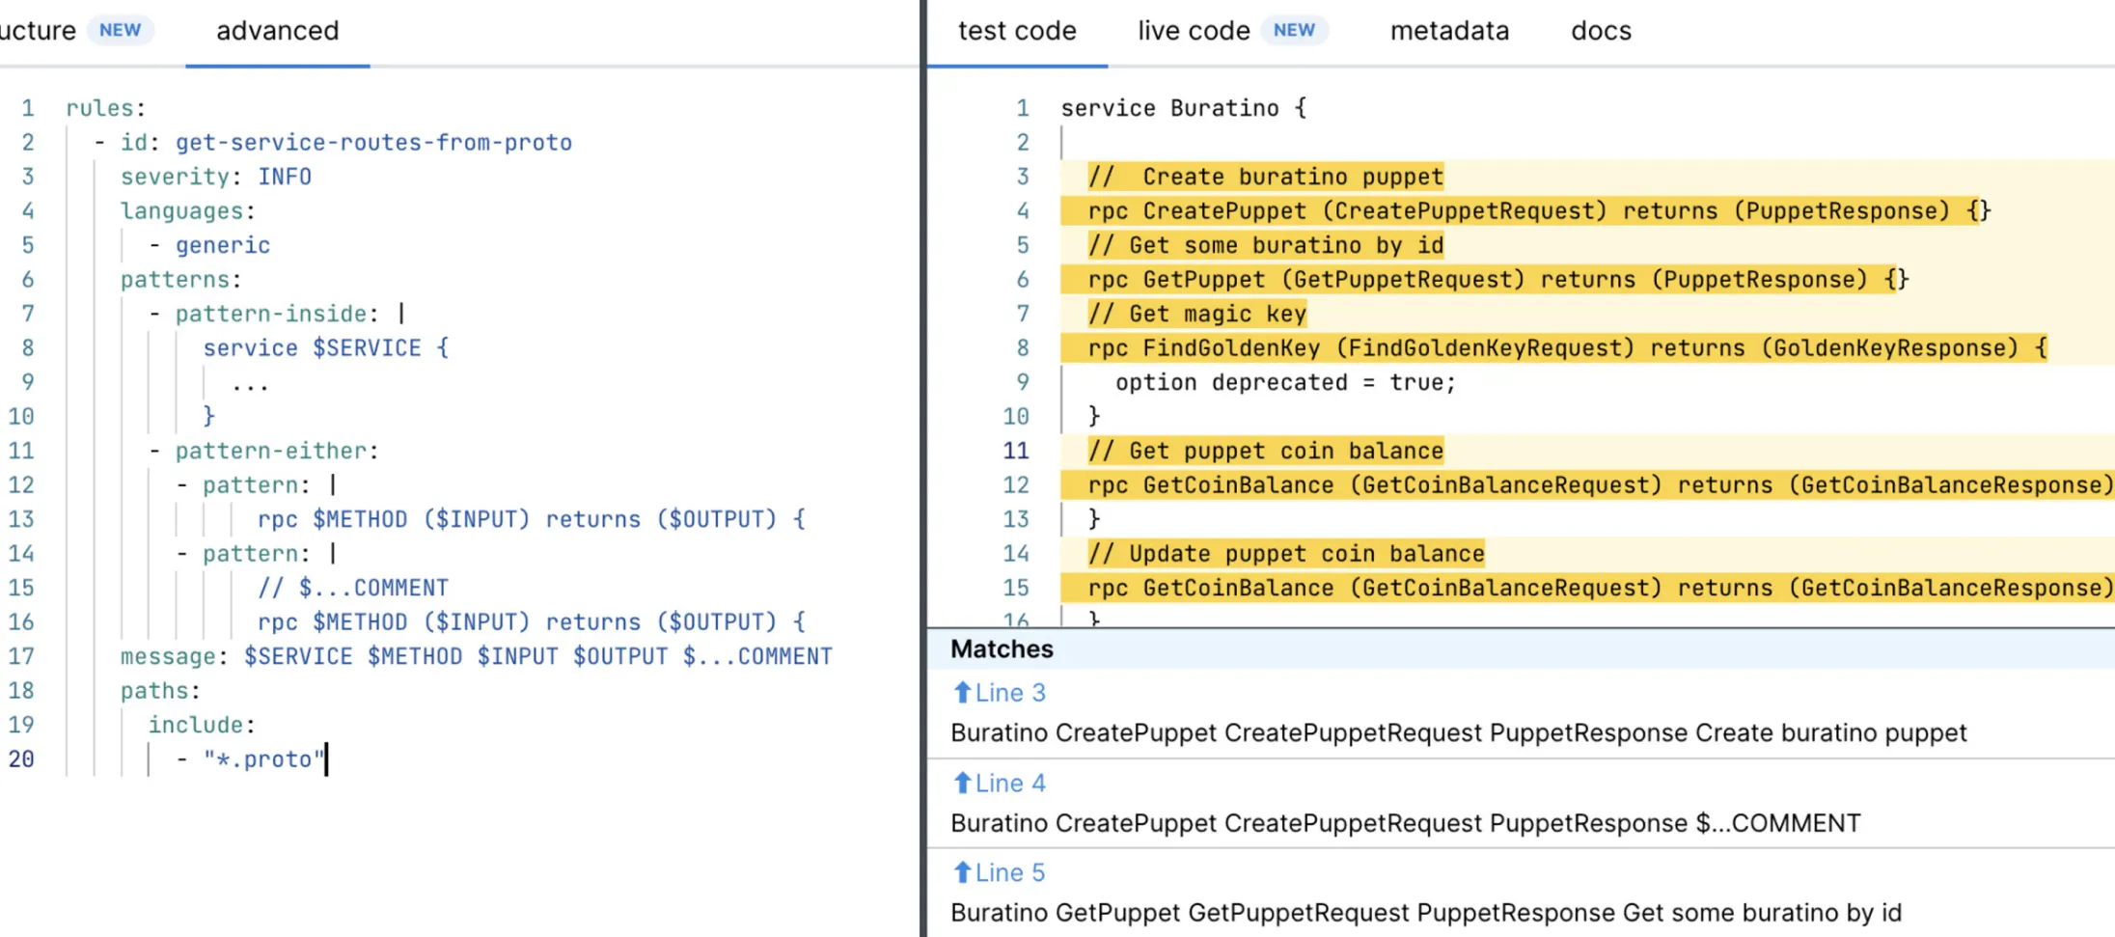The width and height of the screenshot is (2115, 937).
Task: Jump to the Line 4 match link
Action: pos(1009,783)
